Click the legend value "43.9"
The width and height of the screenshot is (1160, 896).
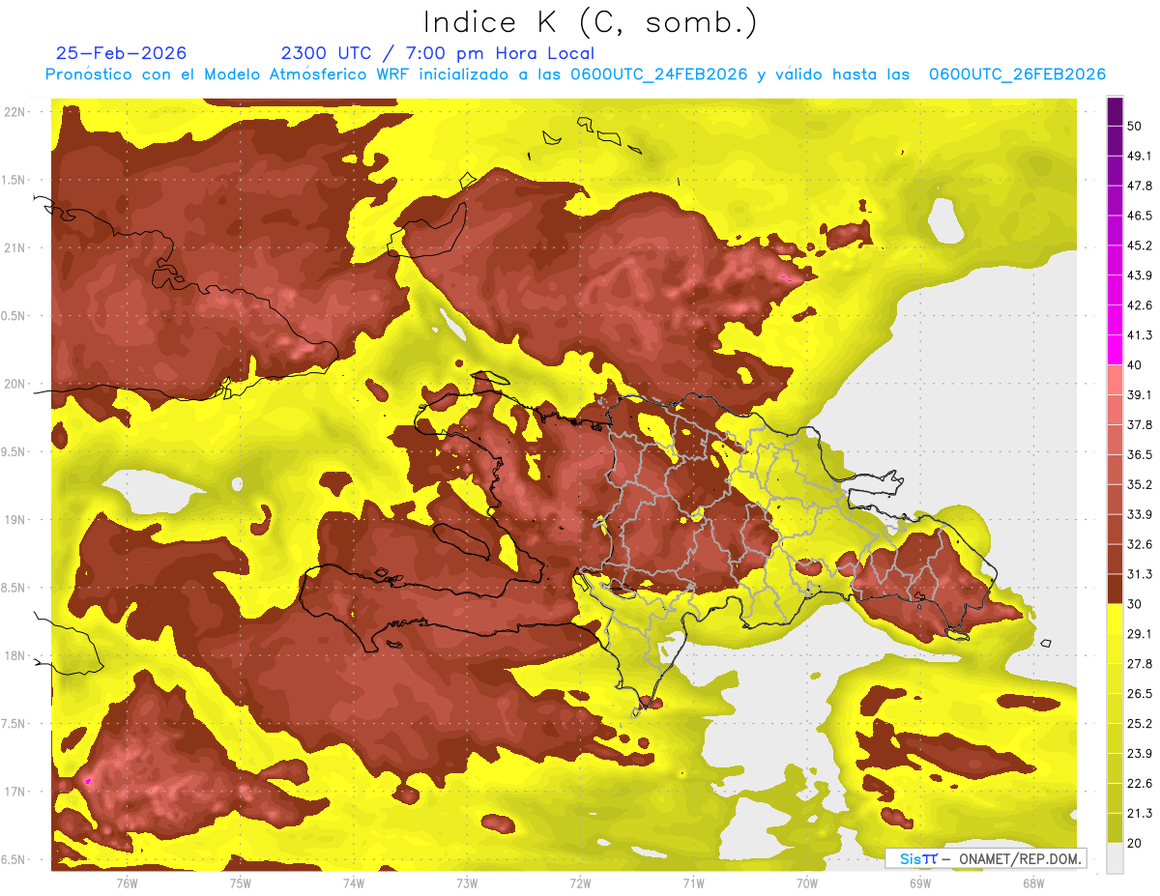point(1140,275)
